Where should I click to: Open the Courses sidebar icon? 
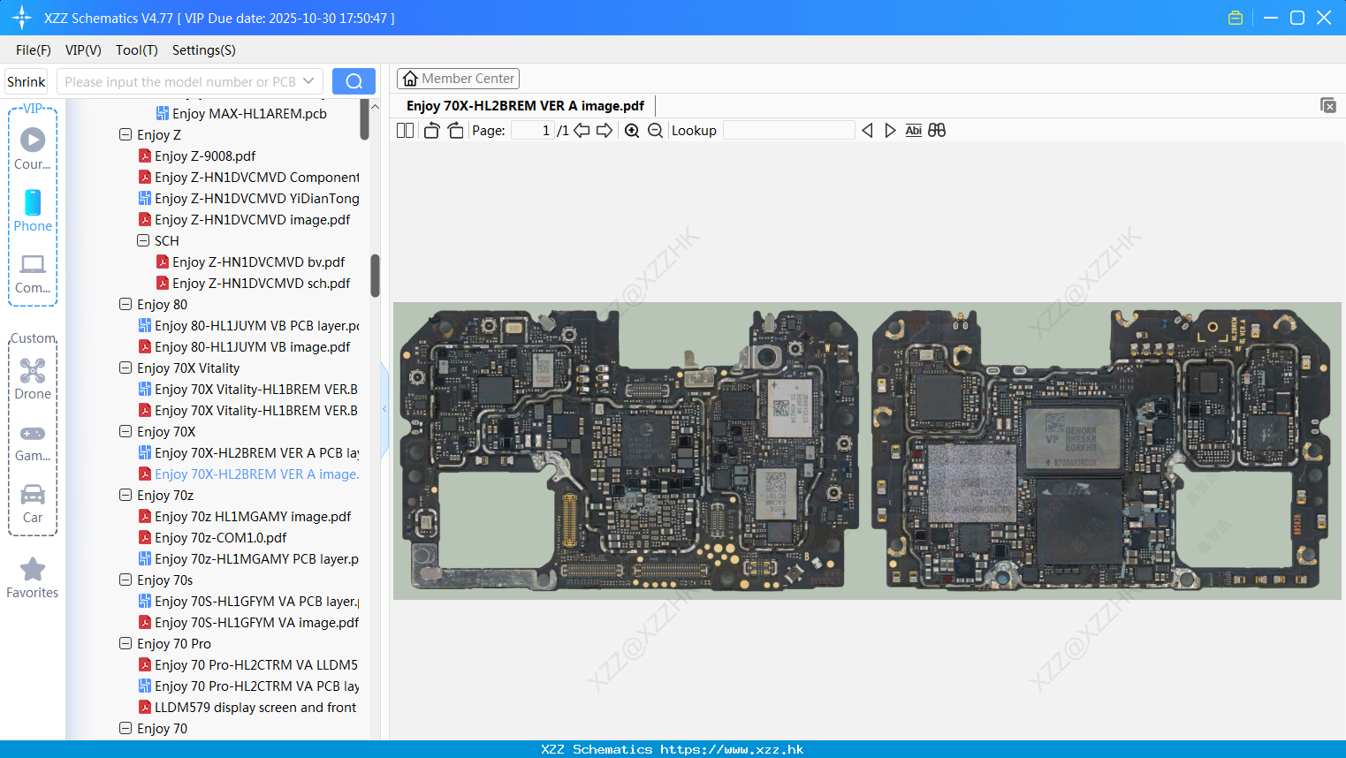tap(33, 140)
